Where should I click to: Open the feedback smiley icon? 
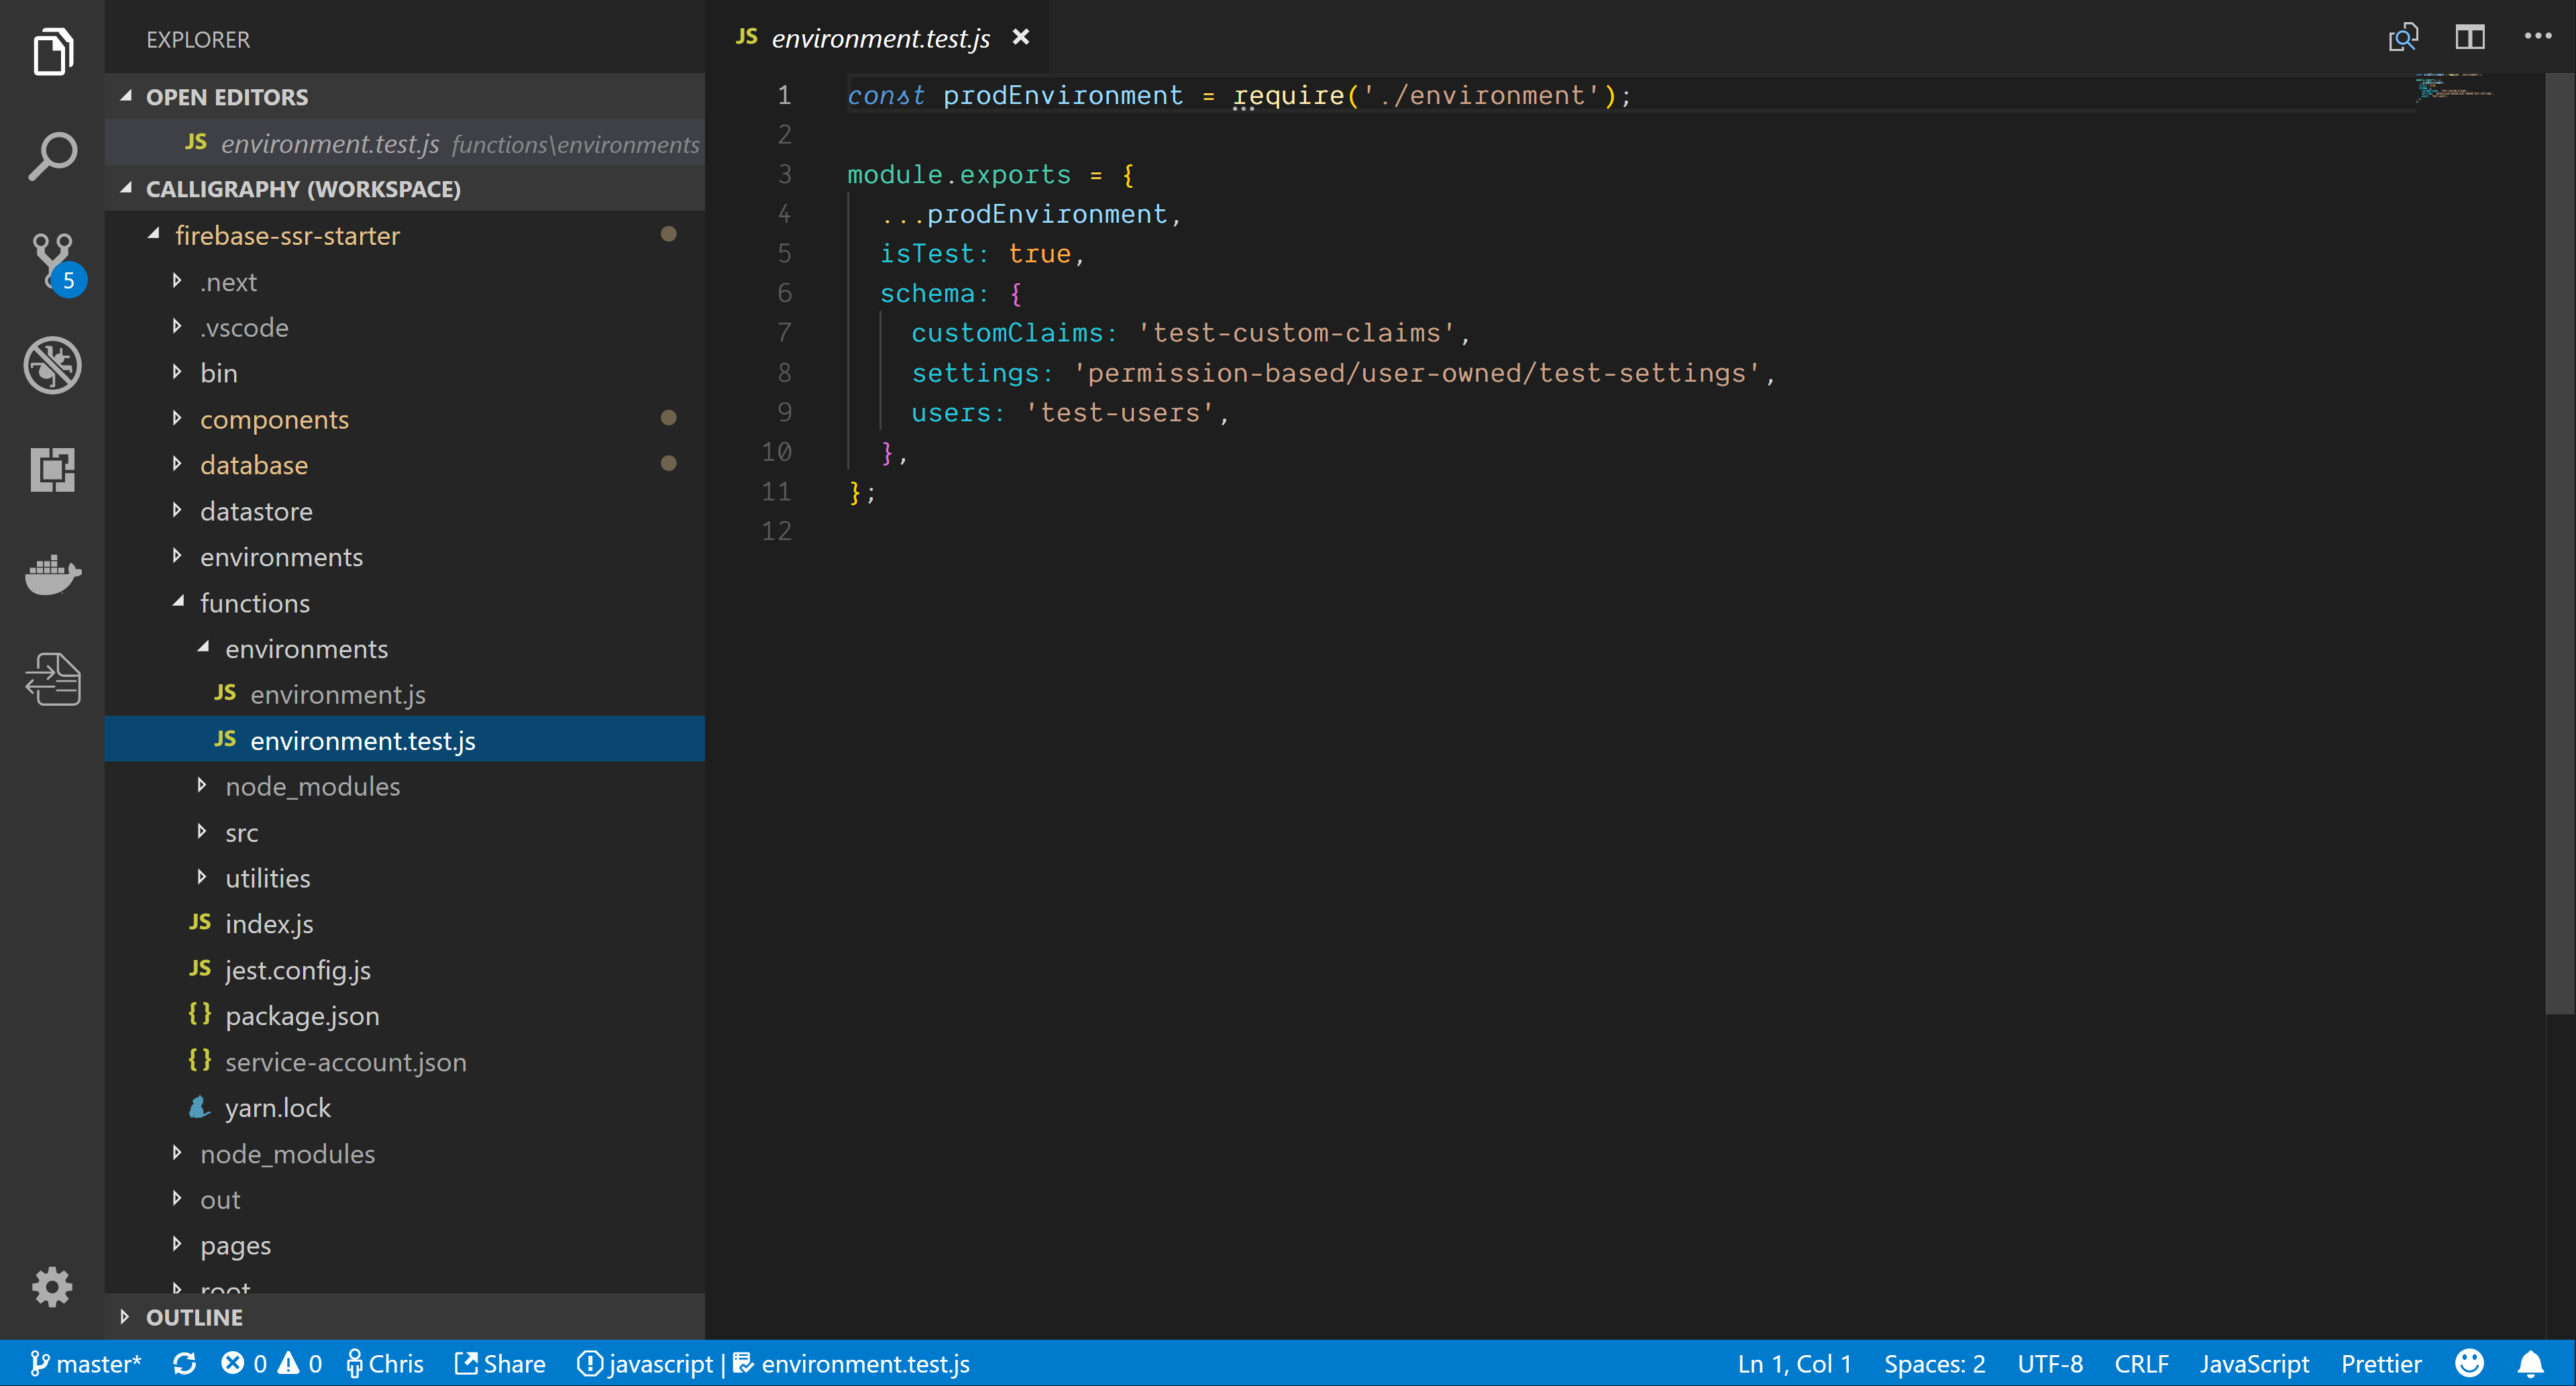[x=2469, y=1363]
